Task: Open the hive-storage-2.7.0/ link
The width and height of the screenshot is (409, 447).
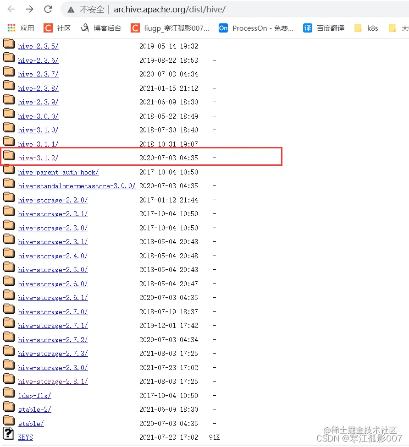Action: point(53,312)
